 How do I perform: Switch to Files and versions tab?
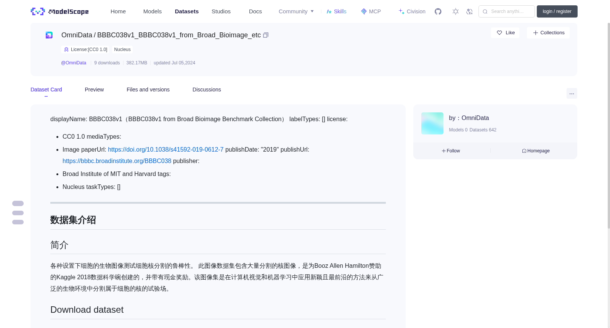point(148,90)
